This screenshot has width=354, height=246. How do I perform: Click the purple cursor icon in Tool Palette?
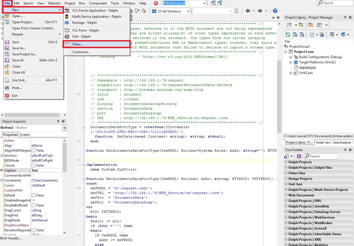299,156
